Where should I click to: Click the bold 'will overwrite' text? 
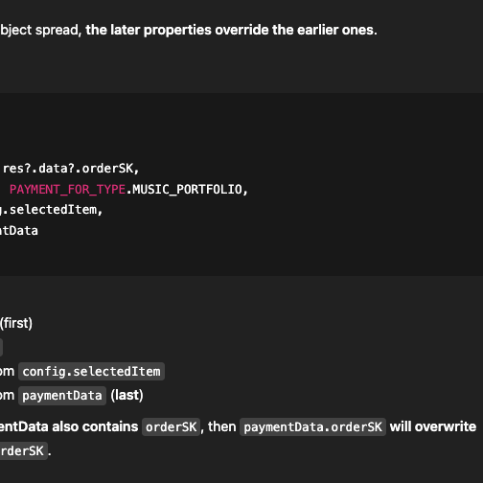433,426
